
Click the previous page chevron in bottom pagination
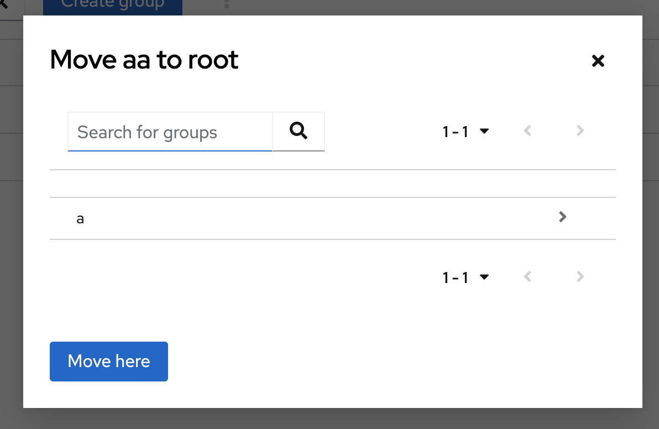coord(527,276)
